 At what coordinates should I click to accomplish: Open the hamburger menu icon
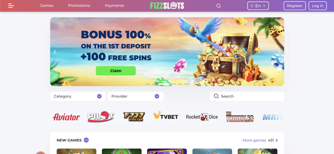(x=11, y=6)
